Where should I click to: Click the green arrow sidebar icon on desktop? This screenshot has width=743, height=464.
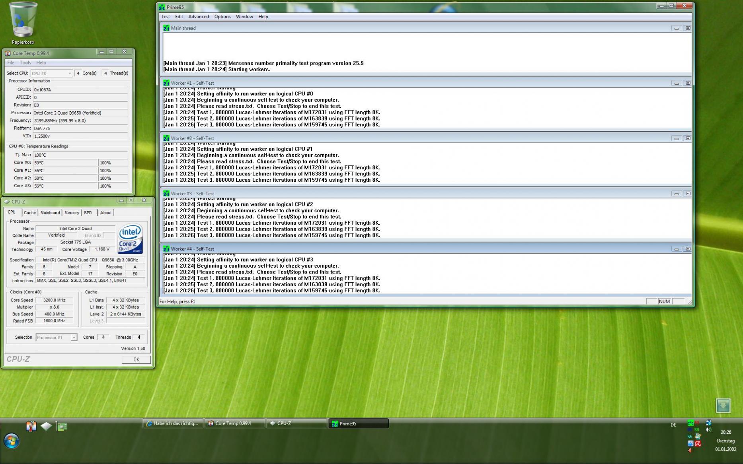[x=723, y=406]
